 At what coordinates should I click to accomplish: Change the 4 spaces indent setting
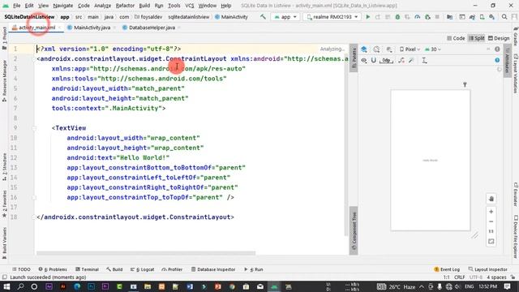click(x=496, y=277)
